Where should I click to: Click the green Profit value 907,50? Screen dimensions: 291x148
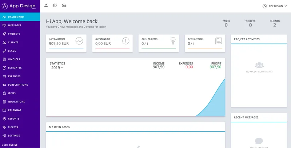(215, 67)
